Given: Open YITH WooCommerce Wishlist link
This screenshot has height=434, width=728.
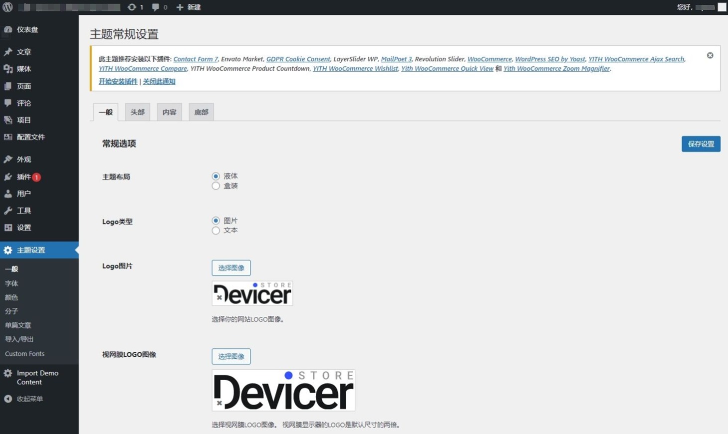Looking at the screenshot, I should pyautogui.click(x=355, y=68).
